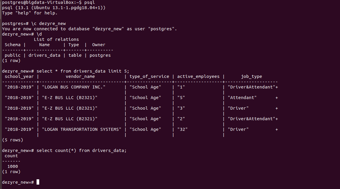Click the "public" schema entry
This screenshot has width=340, height=189.
tap(13, 55)
